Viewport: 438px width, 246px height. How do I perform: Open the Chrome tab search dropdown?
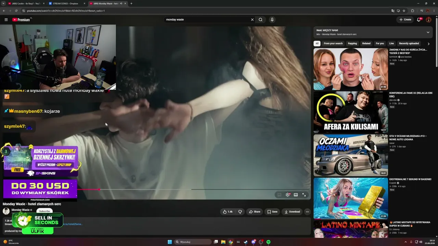pyautogui.click(x=3, y=3)
